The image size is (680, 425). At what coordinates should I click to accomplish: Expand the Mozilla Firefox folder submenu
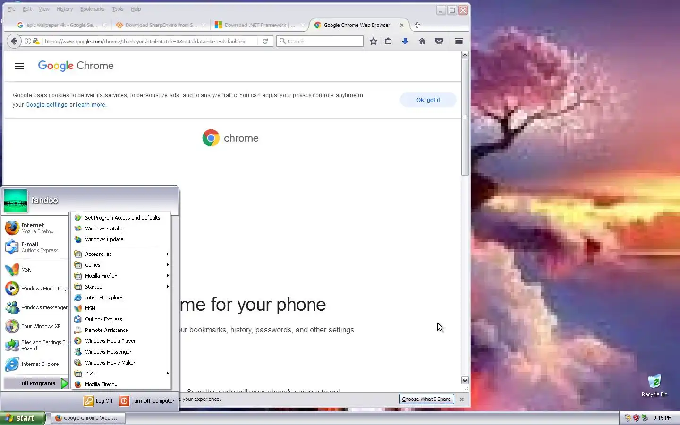click(x=121, y=276)
